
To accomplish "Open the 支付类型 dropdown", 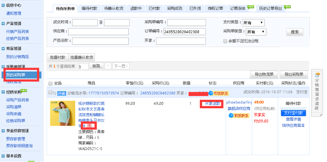I will 253,23.
